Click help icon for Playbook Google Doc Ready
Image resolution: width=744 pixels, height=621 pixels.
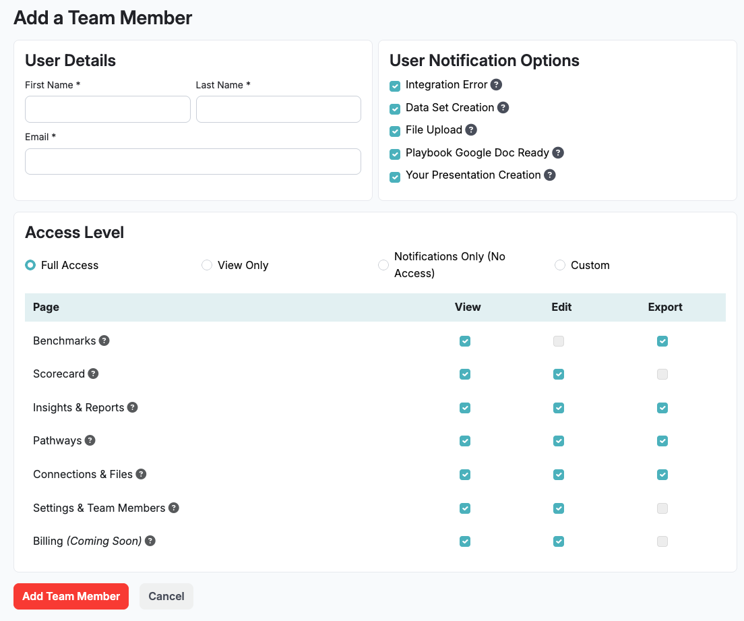click(x=558, y=153)
